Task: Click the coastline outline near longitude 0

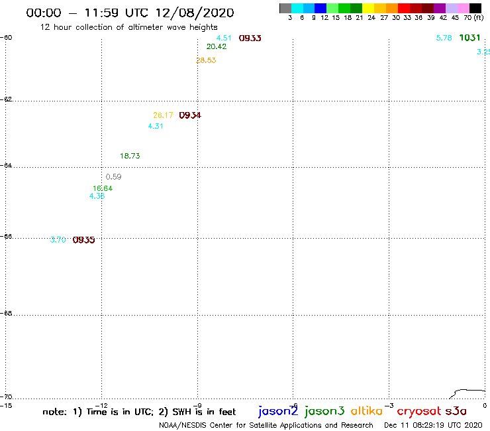Action: point(467,394)
